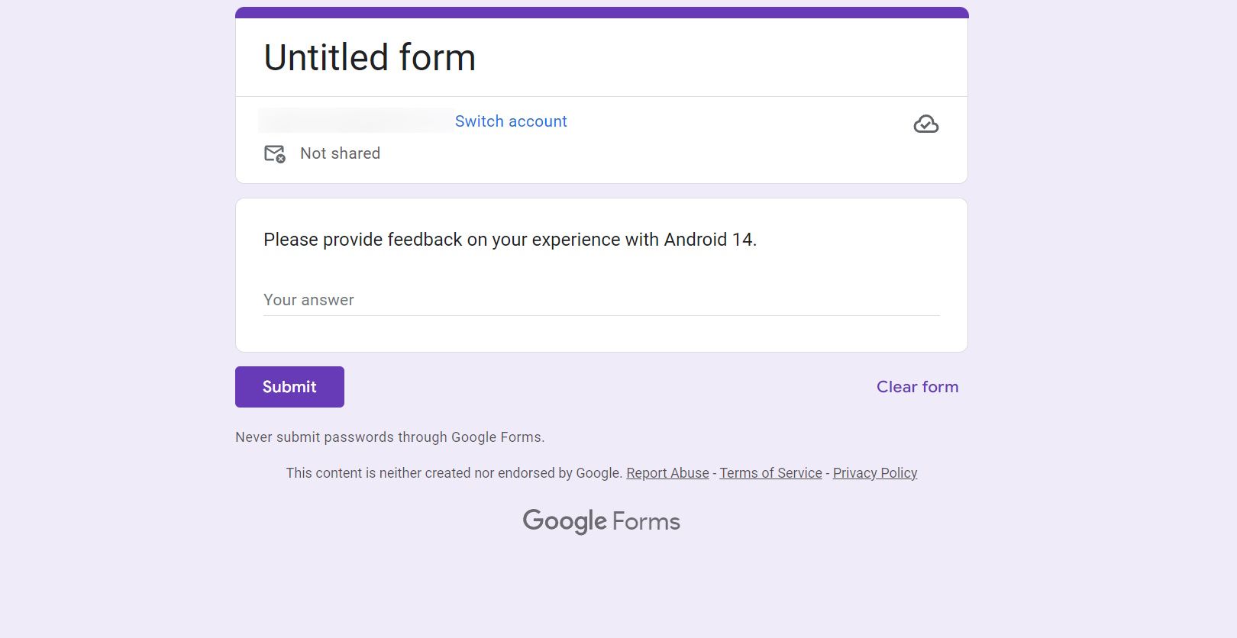The height and width of the screenshot is (638, 1237).
Task: Open the Switch account option
Action: click(x=511, y=121)
